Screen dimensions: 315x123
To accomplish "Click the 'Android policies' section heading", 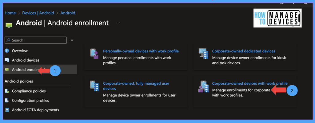I will tap(19, 81).
